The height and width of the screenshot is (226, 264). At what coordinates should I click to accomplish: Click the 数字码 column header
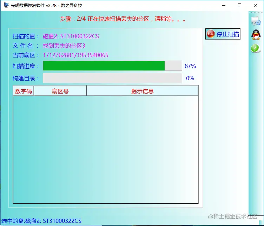[x=24, y=91]
